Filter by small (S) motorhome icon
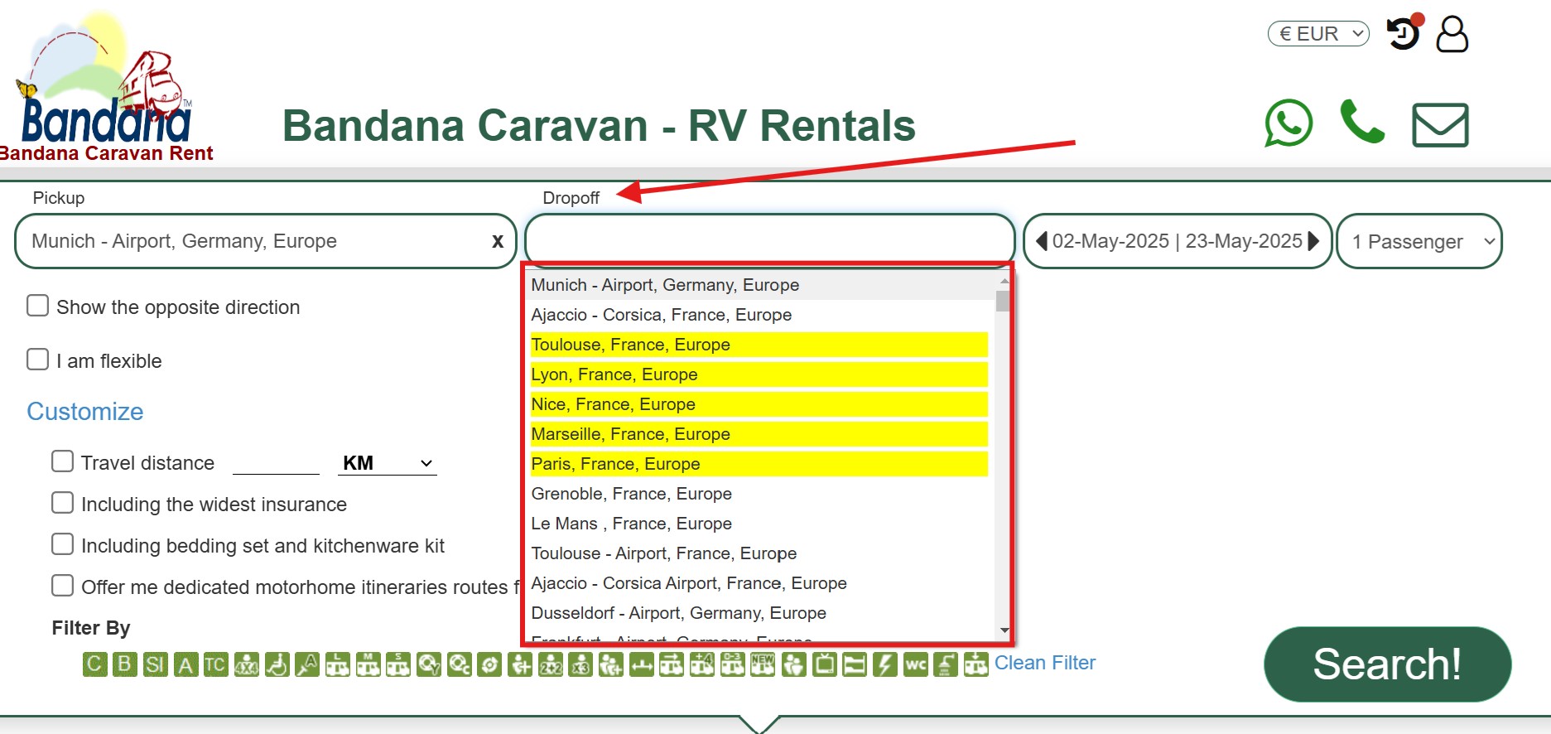1551x734 pixels. [x=398, y=664]
